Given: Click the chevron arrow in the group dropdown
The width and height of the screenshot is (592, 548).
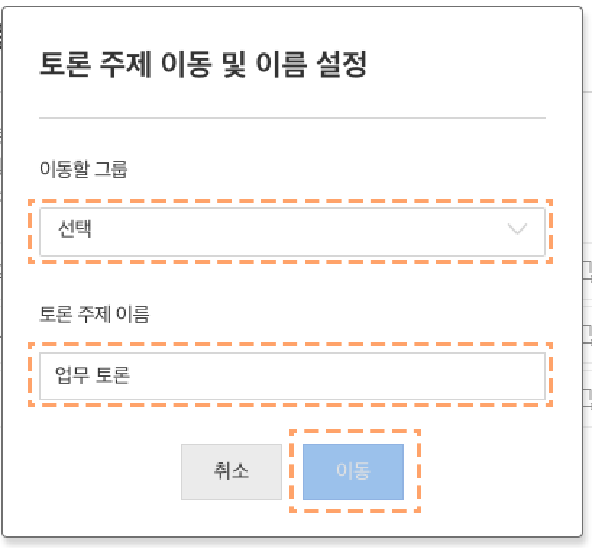Looking at the screenshot, I should (517, 229).
